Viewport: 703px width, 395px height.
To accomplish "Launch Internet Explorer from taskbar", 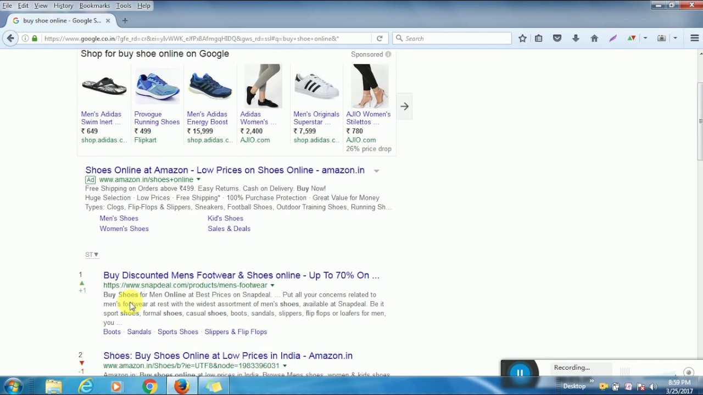I will [x=86, y=387].
